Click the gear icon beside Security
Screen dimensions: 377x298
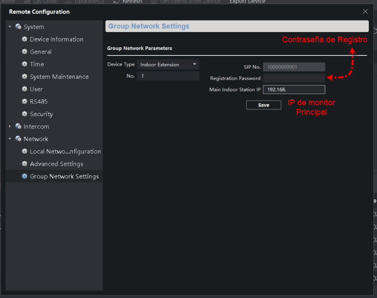click(x=25, y=114)
